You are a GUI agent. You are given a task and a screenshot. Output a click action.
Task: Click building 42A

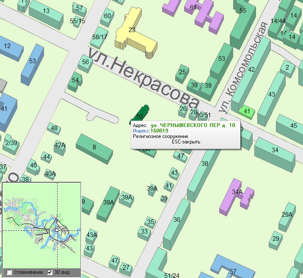pyautogui.click(x=60, y=146)
